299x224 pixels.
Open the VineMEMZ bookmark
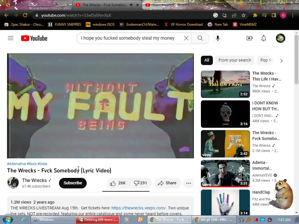pos(245,24)
